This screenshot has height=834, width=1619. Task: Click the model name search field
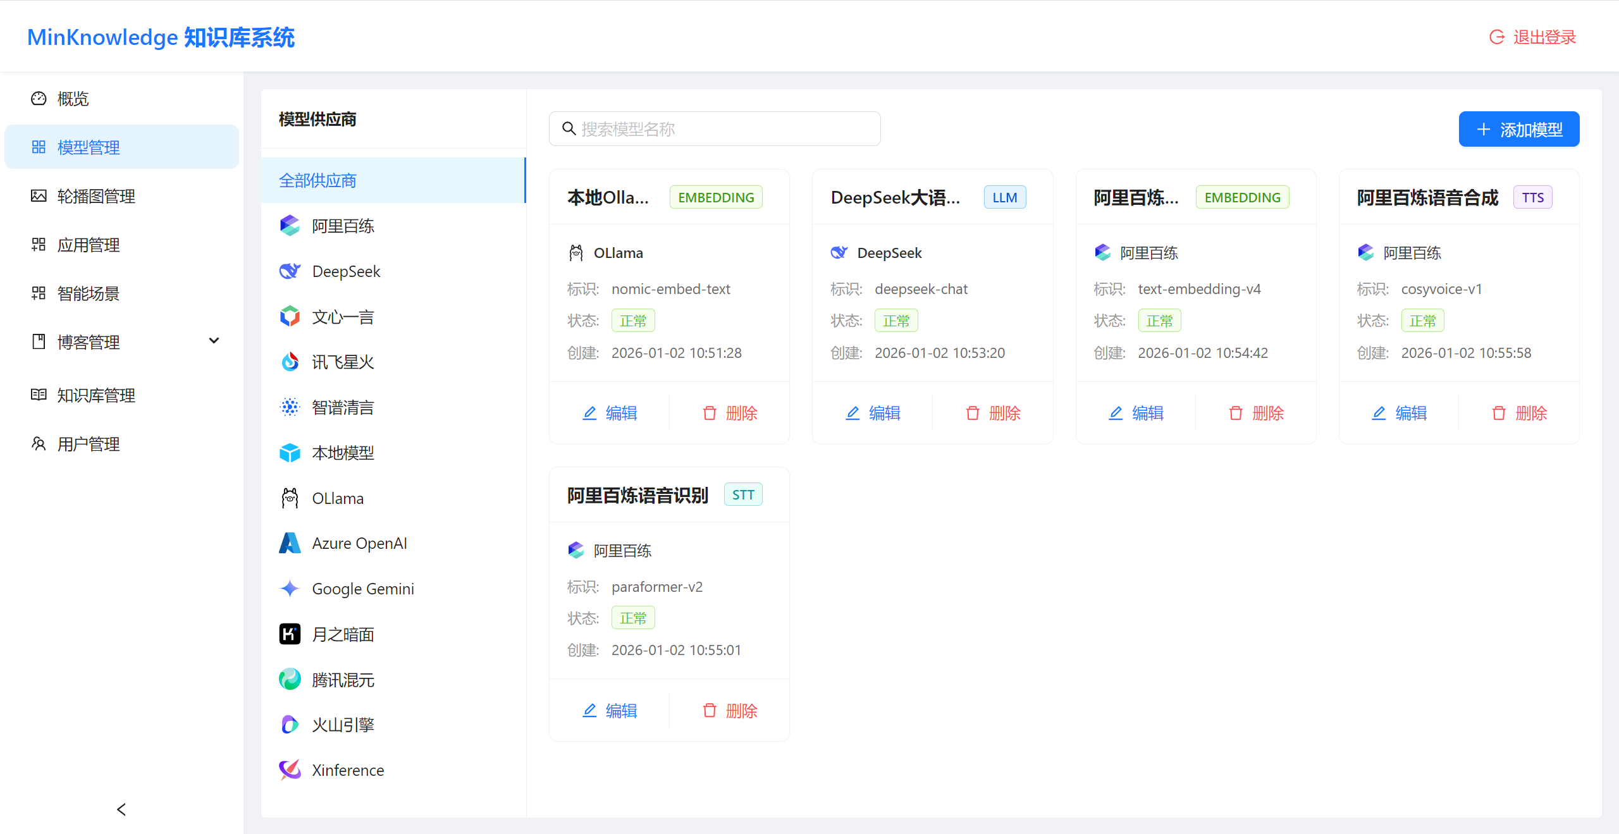click(x=714, y=128)
